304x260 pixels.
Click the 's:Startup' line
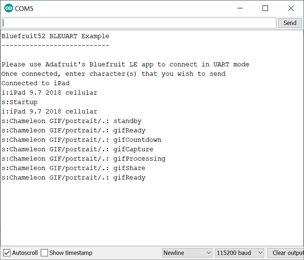pos(20,102)
